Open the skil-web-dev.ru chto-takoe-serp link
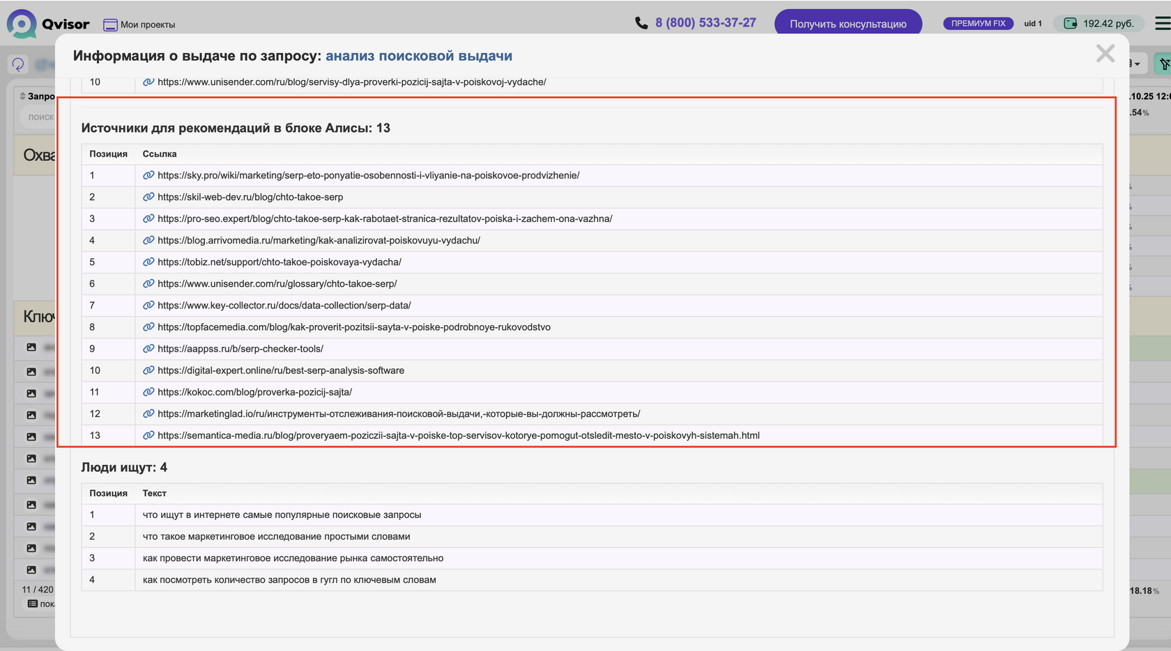1171x651 pixels. [x=250, y=197]
